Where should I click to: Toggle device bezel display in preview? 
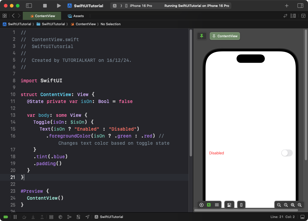click(x=241, y=204)
